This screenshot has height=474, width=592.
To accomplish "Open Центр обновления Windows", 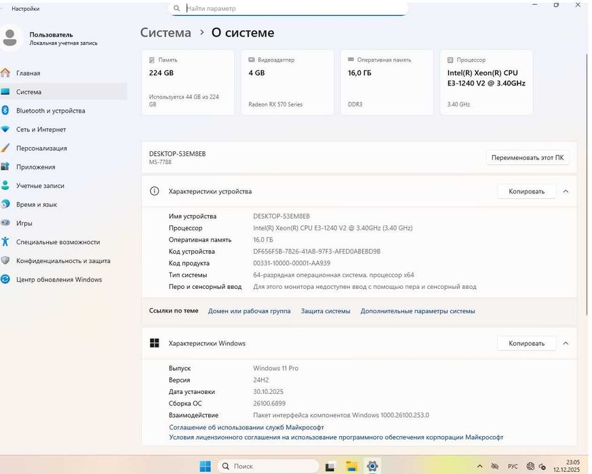I will (64, 279).
